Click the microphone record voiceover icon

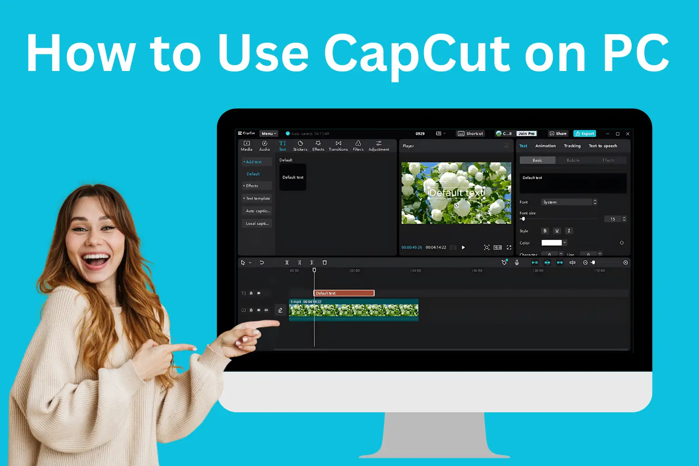(517, 263)
